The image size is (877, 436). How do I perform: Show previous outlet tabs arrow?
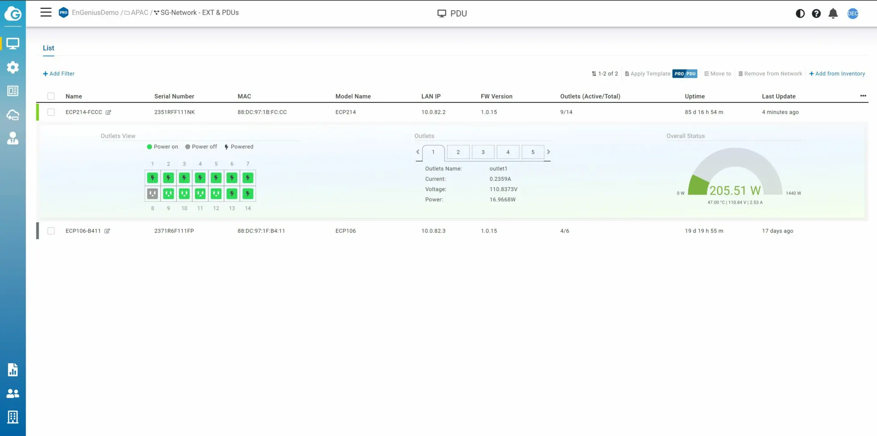coord(418,152)
